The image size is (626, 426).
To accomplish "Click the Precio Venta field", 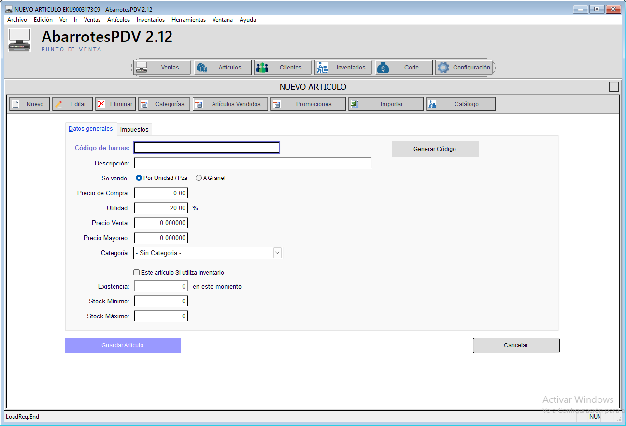I will click(161, 223).
